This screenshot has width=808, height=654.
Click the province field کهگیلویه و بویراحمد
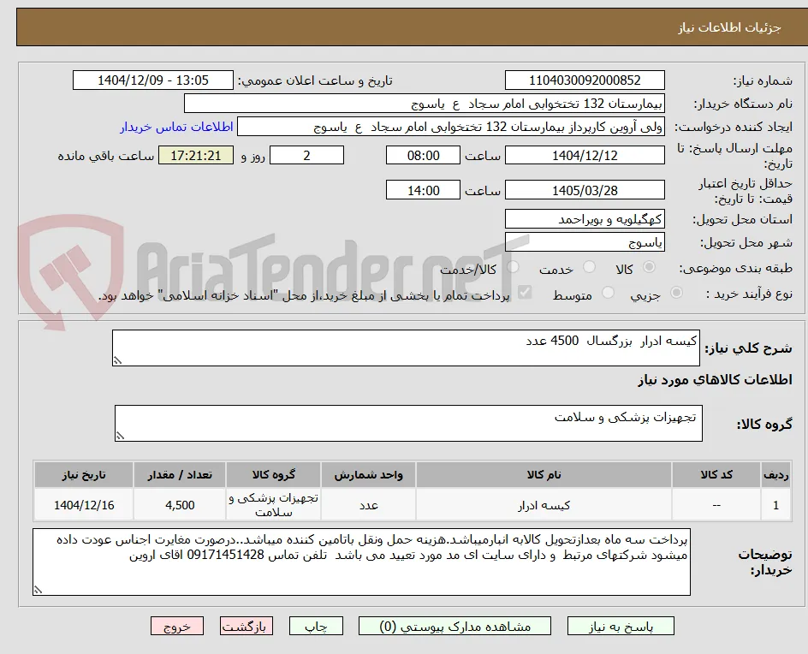[x=585, y=219]
